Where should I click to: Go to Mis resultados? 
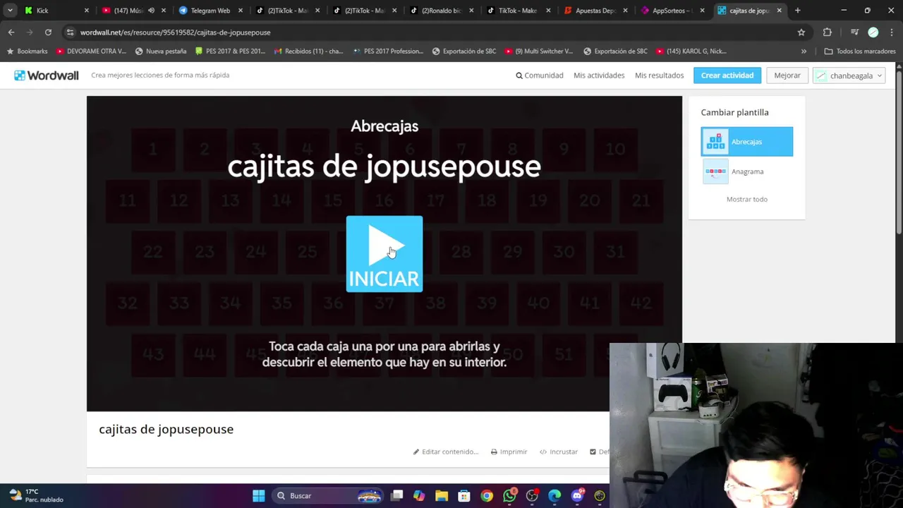pyautogui.click(x=659, y=75)
